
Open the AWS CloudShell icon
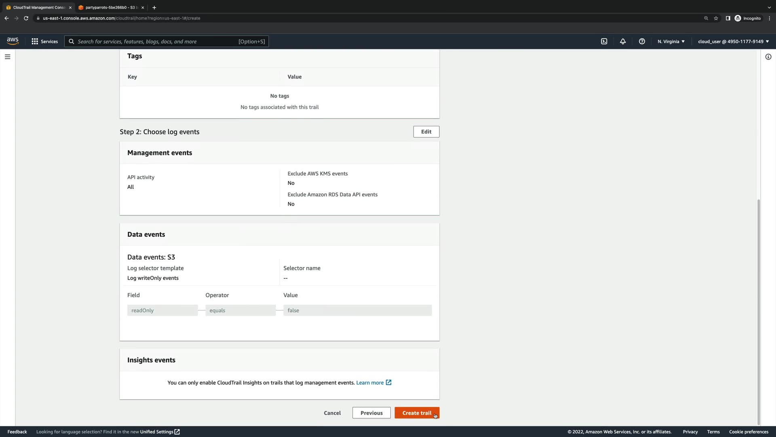point(604,41)
